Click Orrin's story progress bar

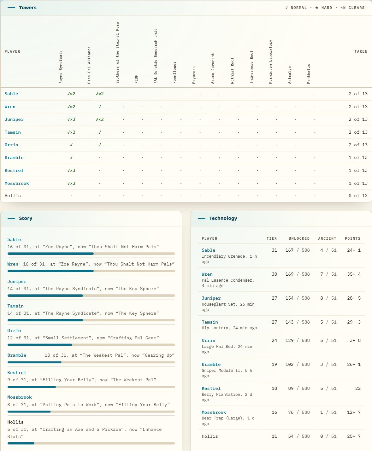(x=91, y=345)
